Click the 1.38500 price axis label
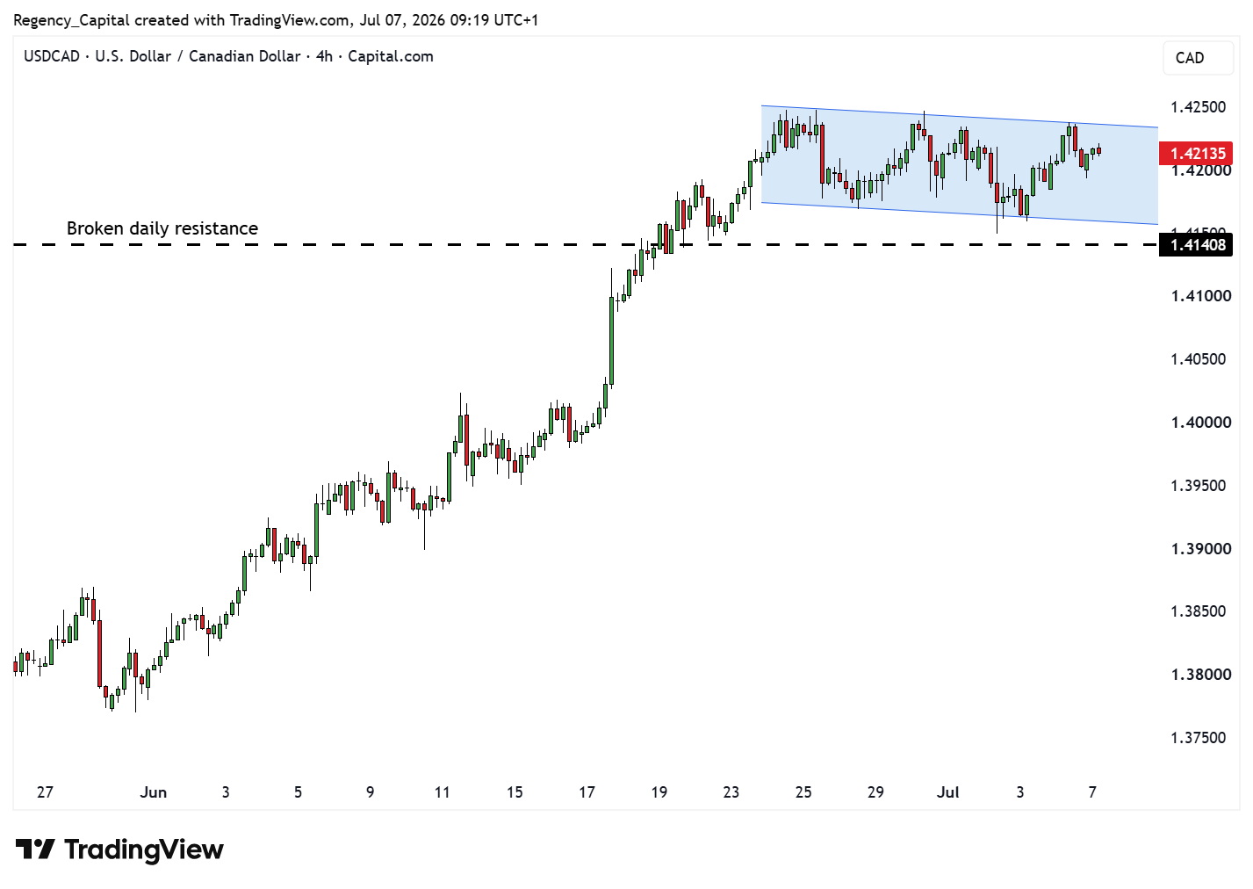This screenshot has width=1253, height=889. click(x=1199, y=611)
